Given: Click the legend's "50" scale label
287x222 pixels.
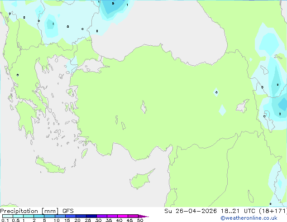Looking at the screenshot, I should coord(140,220).
